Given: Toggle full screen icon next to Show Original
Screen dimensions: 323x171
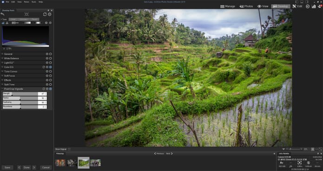Looking at the screenshot, I should click(69, 149).
